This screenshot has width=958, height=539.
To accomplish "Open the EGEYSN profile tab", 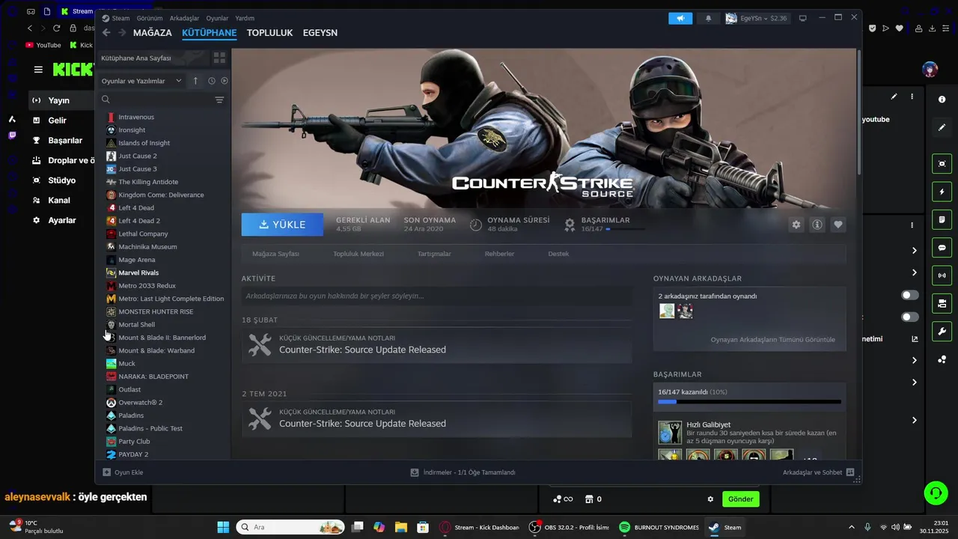I will pos(320,33).
